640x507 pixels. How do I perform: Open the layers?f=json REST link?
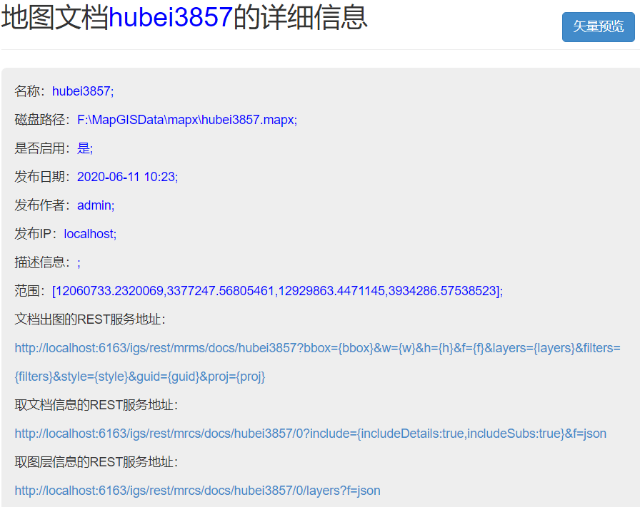[x=197, y=491]
